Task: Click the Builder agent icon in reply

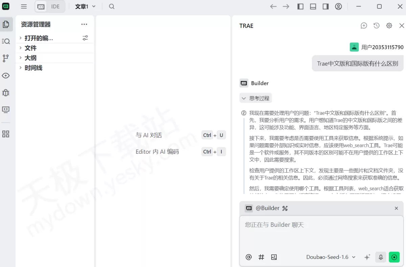Action: coord(244,83)
